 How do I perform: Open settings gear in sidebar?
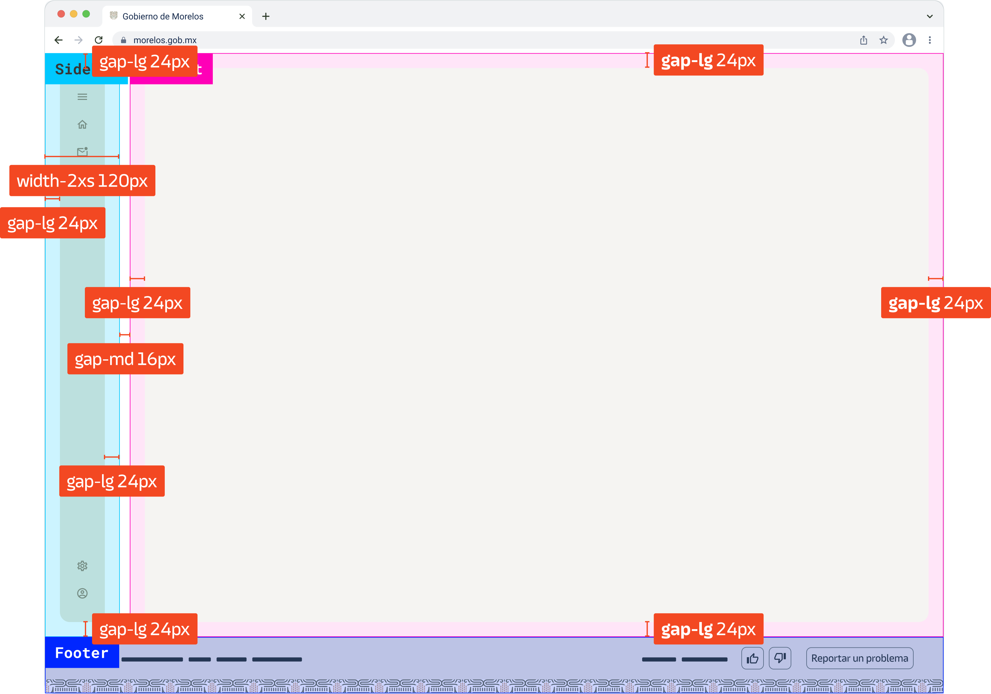click(x=82, y=565)
